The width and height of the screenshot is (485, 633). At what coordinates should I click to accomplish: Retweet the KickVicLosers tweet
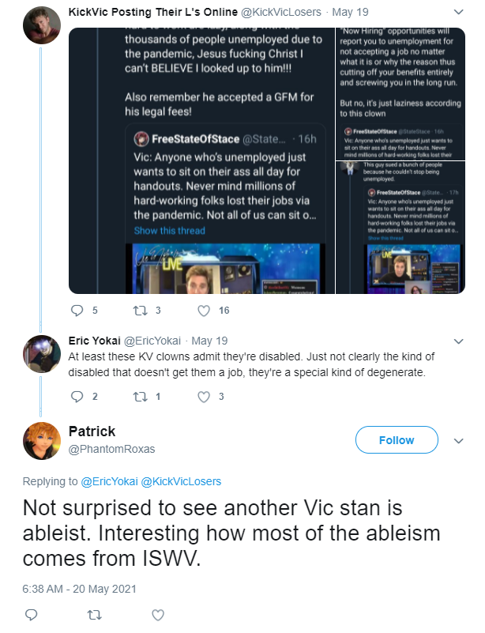pyautogui.click(x=140, y=311)
